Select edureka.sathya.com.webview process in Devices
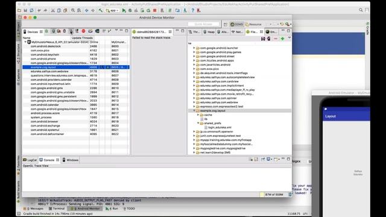The height and width of the screenshot is (217, 386). [76, 71]
